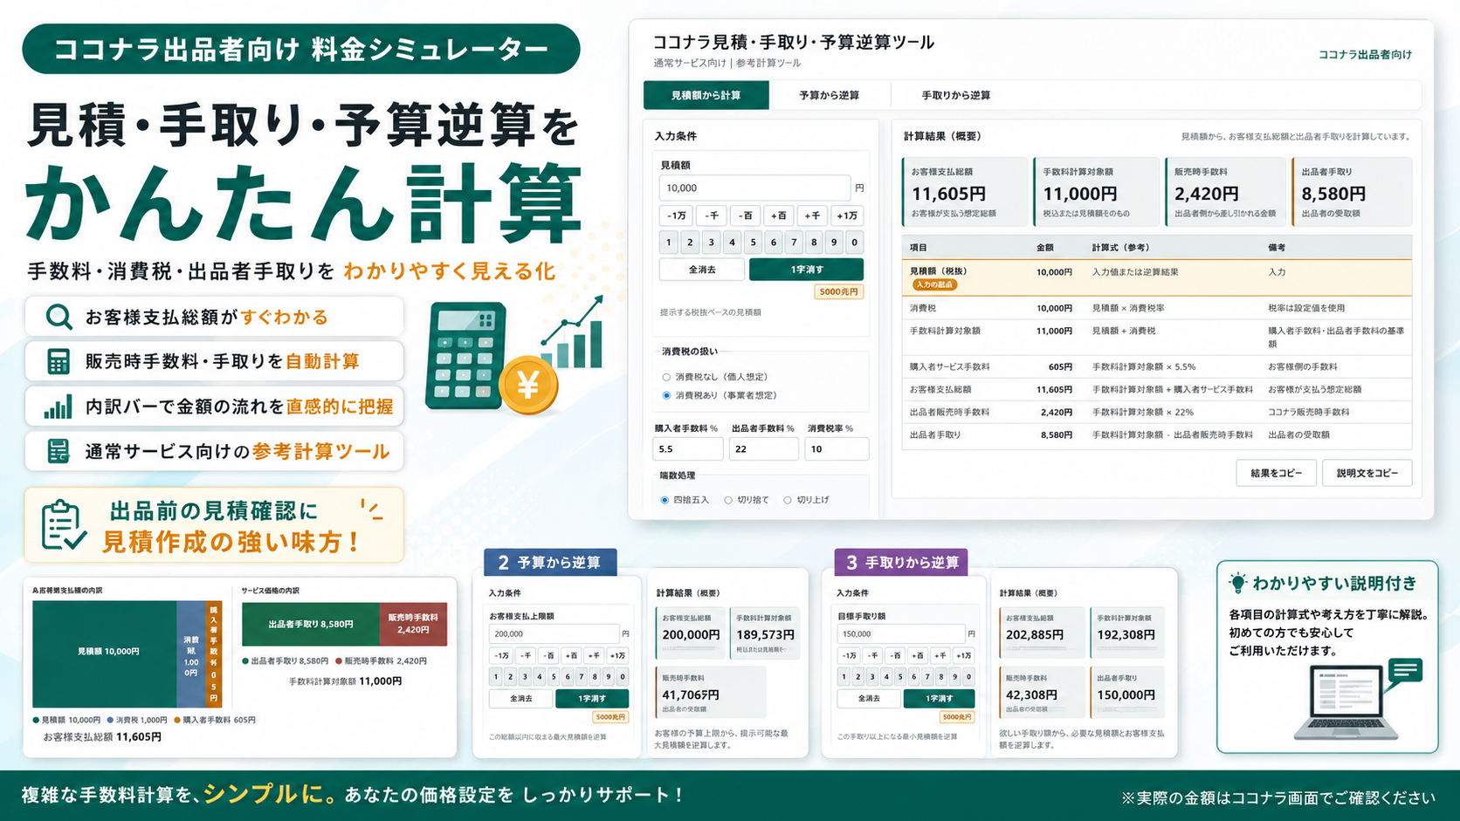Select the 切り上げ rounding option

point(787,500)
